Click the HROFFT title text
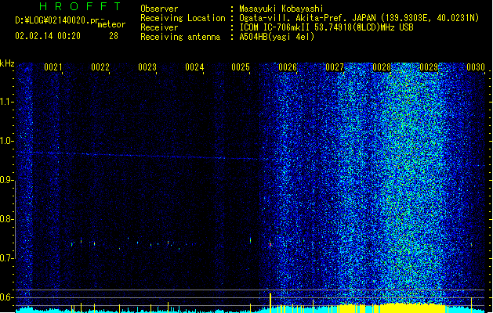This screenshot has width=493, height=313. point(81,6)
